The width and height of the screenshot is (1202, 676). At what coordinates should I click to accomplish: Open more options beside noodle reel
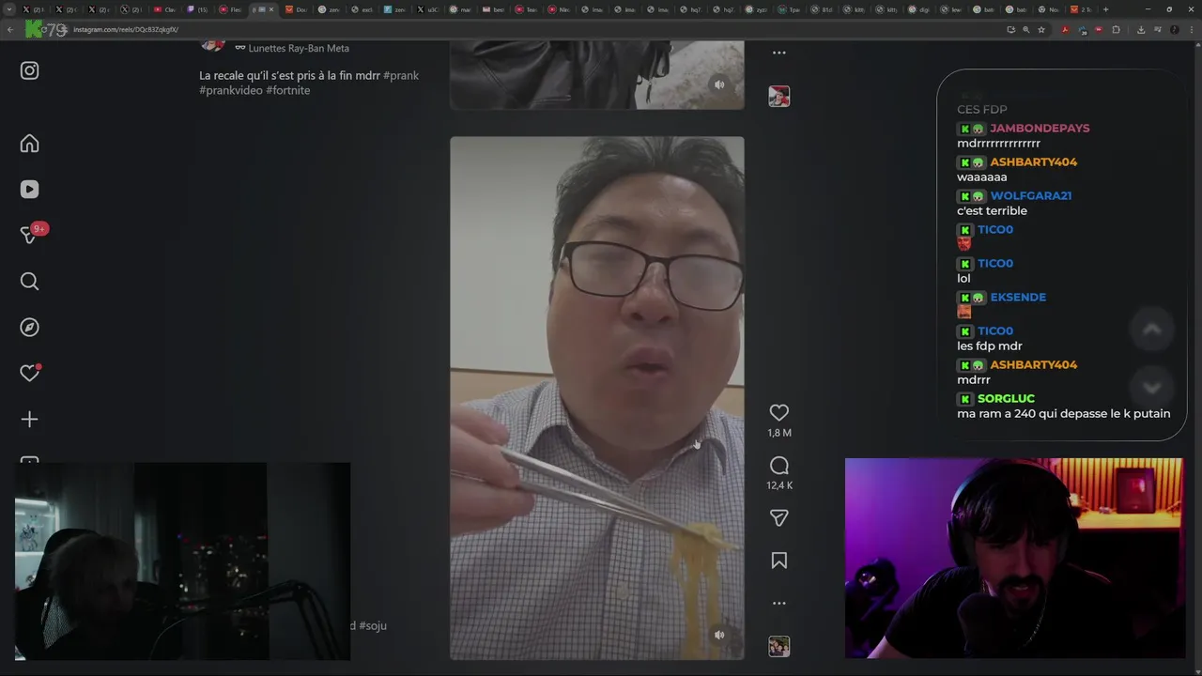(x=778, y=604)
